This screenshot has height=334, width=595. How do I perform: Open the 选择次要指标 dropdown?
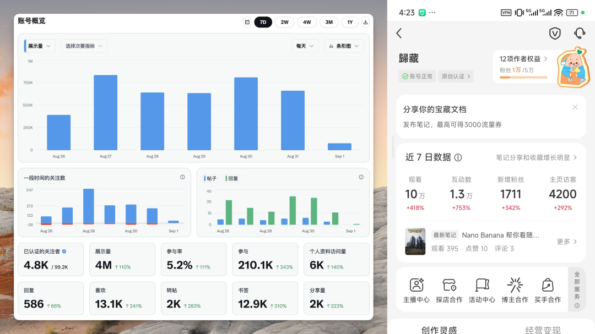click(84, 46)
